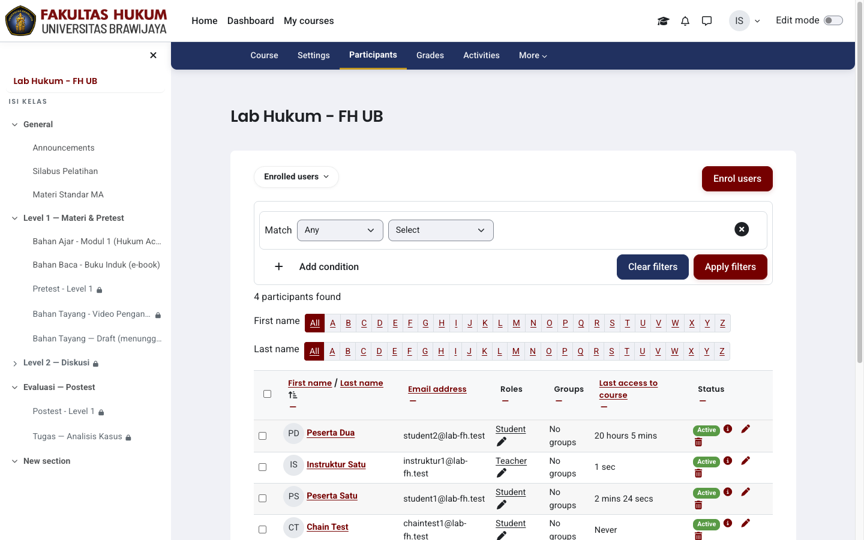
Task: Open the Match Any dropdown
Action: [340, 230]
